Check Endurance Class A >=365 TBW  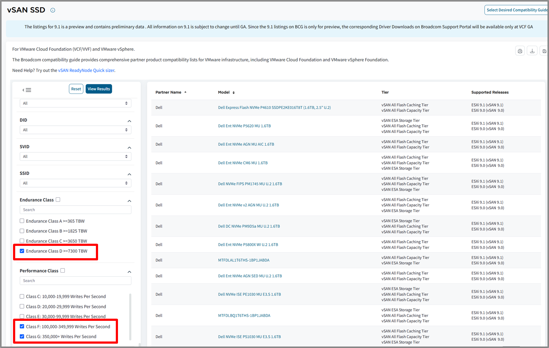tap(22, 221)
